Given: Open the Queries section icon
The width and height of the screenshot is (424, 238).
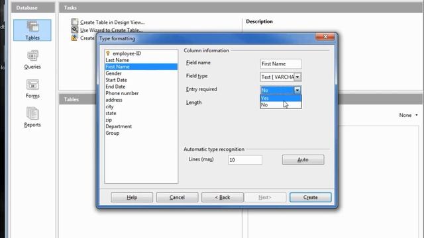Looking at the screenshot, I should pyautogui.click(x=32, y=56).
